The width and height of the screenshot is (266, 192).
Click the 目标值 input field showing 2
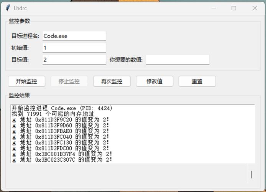(x=74, y=60)
